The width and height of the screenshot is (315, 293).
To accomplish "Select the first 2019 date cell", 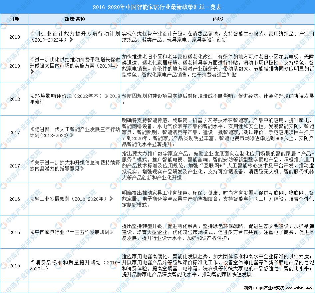I will [14, 37].
